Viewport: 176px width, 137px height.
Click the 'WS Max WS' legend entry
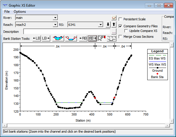[157, 64]
